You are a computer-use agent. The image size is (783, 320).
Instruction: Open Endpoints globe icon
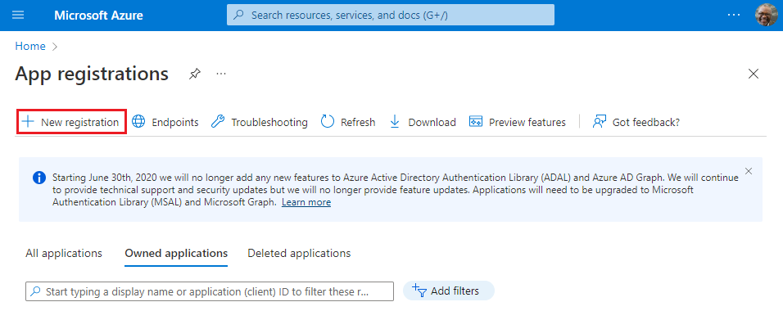click(138, 122)
